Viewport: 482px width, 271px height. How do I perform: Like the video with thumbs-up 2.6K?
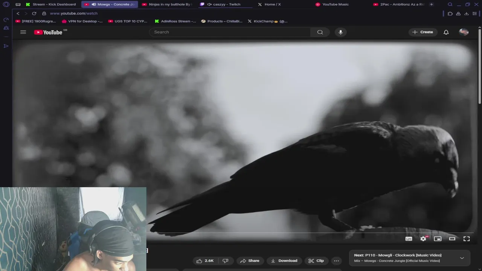(204, 261)
